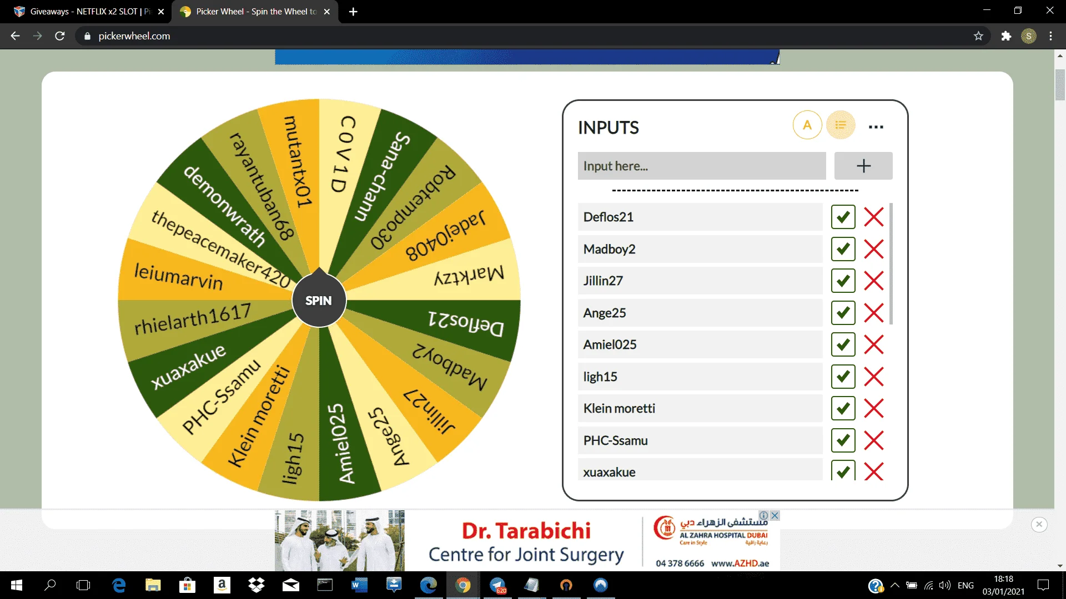1066x599 pixels.
Task: Close the Giveaways NETFLIX tab
Action: 161,12
